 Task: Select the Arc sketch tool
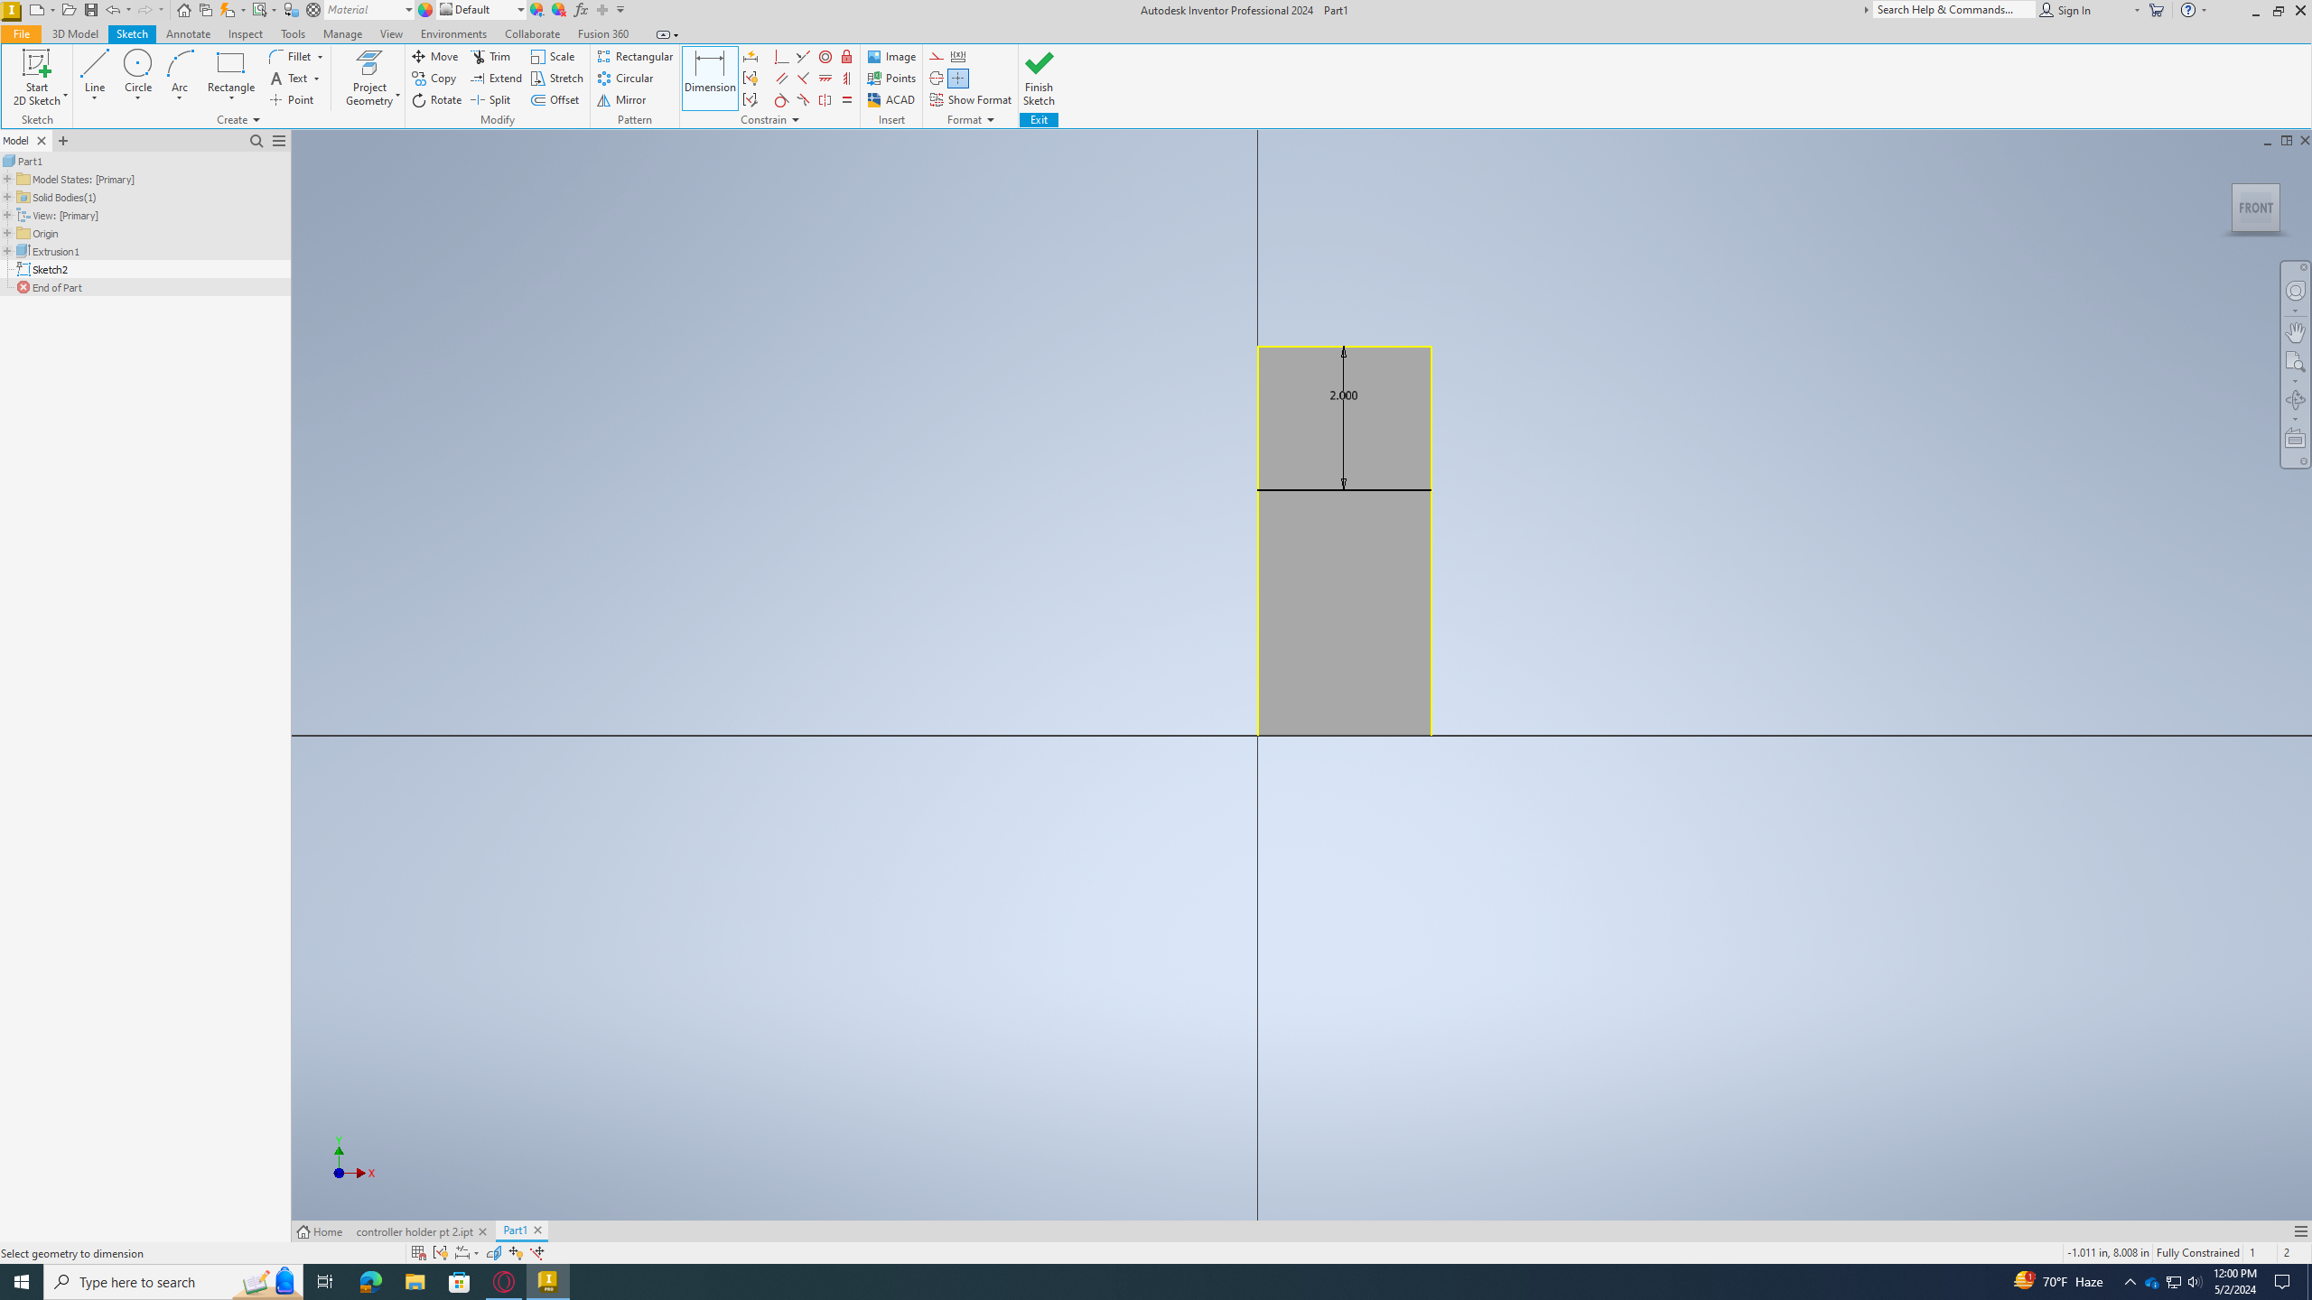click(x=180, y=72)
